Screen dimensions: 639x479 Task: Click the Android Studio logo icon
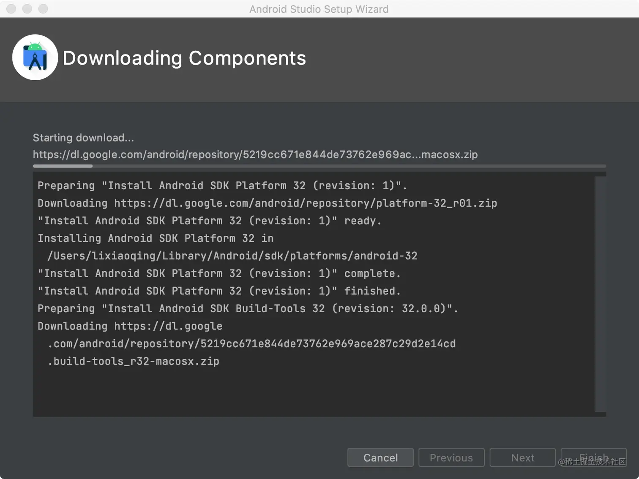coord(35,57)
